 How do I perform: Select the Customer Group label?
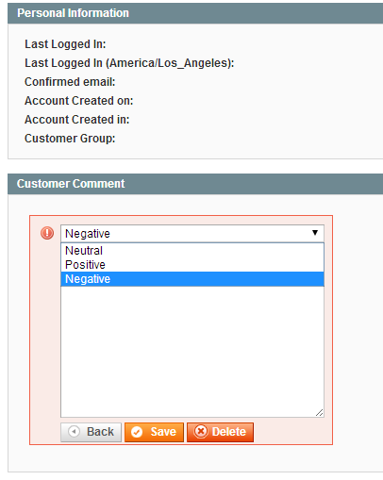(70, 139)
